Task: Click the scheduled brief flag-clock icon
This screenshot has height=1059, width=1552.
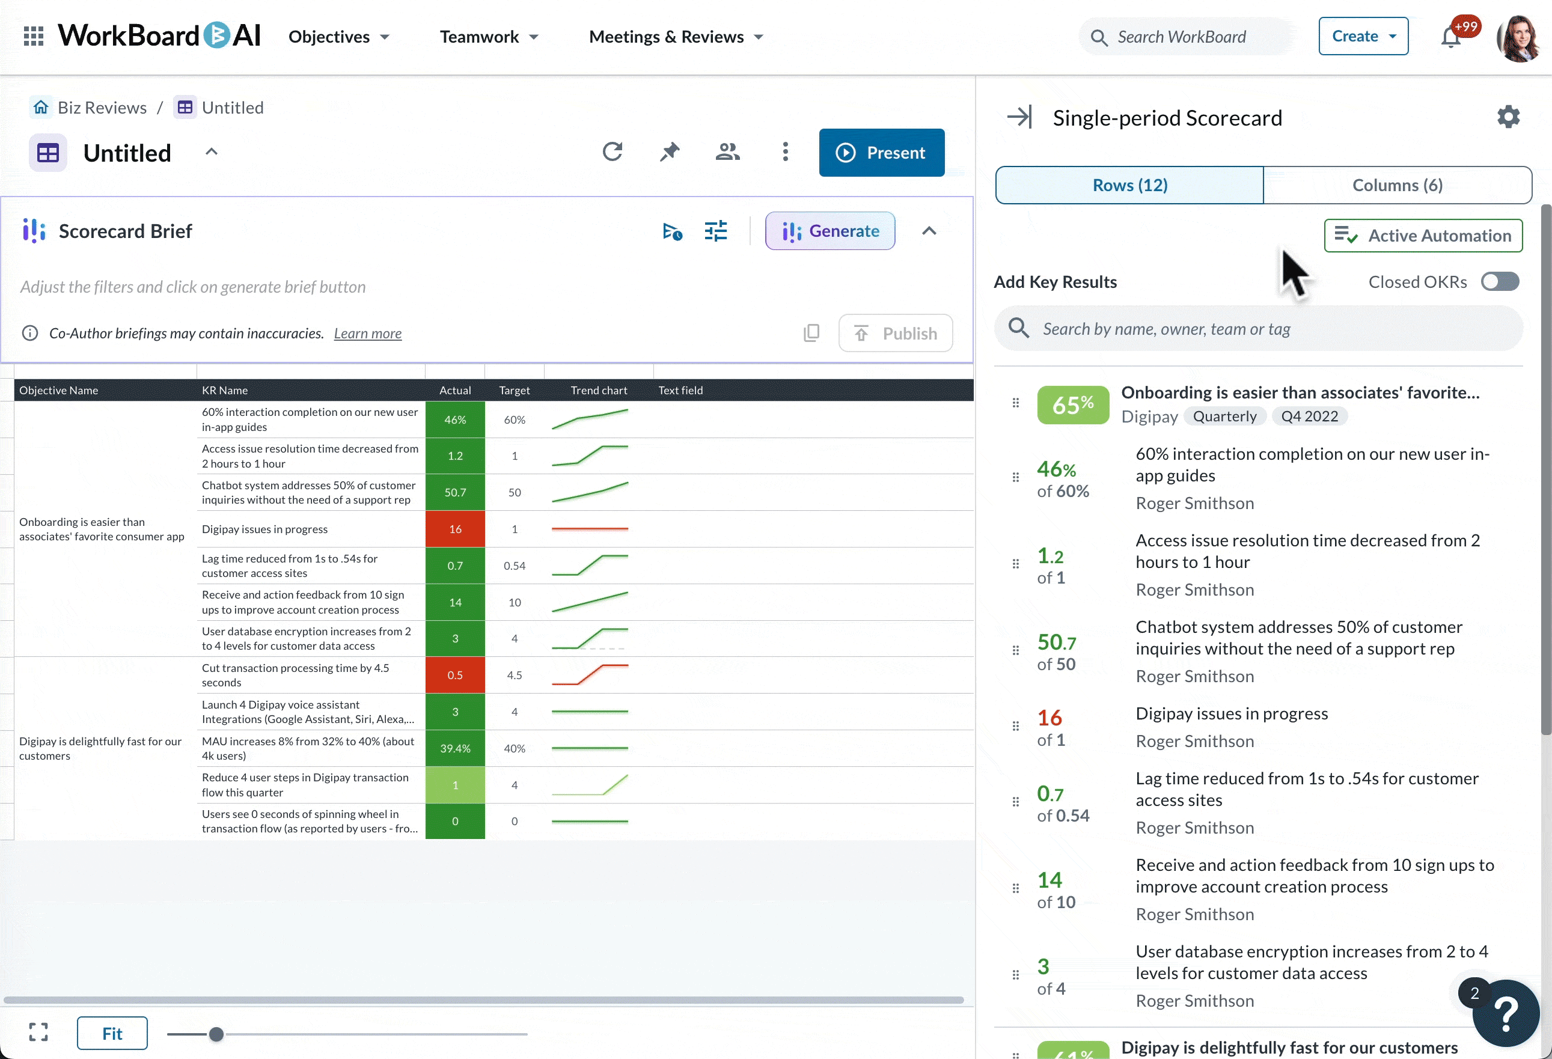Action: (673, 231)
